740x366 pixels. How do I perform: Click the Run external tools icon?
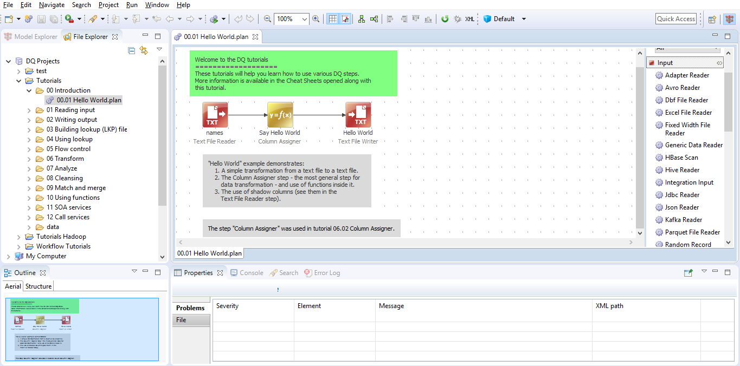point(69,19)
